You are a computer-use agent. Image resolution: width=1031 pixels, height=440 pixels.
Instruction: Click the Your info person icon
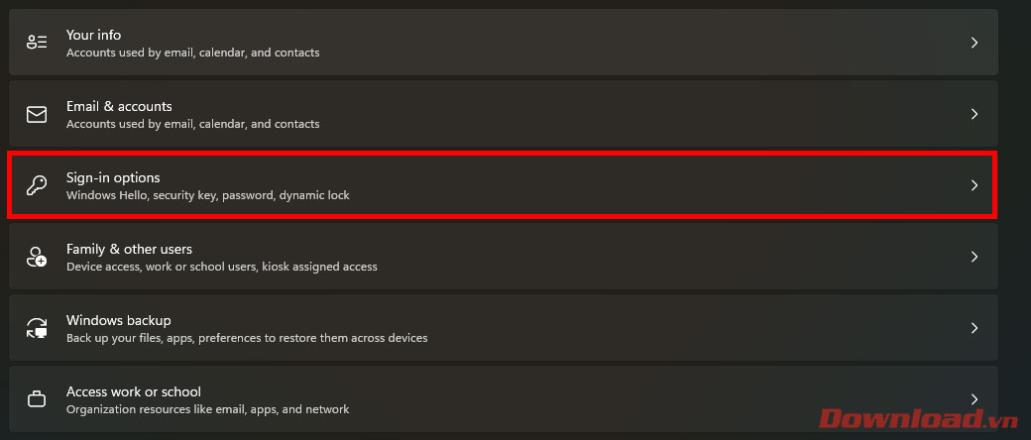[37, 43]
